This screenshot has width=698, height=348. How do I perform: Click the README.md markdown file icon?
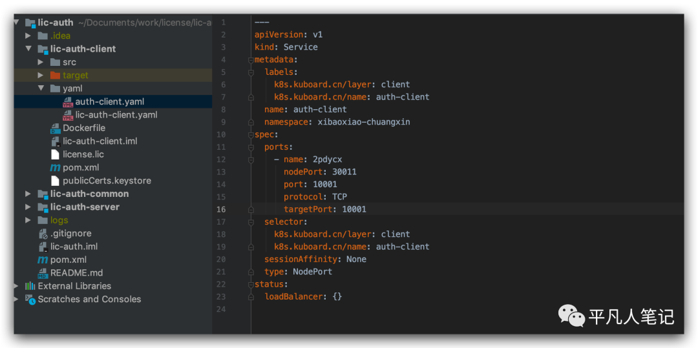pyautogui.click(x=43, y=273)
